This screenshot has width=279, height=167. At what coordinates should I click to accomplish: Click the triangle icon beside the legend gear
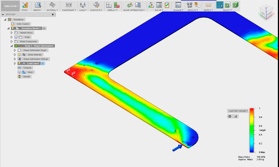[x=235, y=116]
